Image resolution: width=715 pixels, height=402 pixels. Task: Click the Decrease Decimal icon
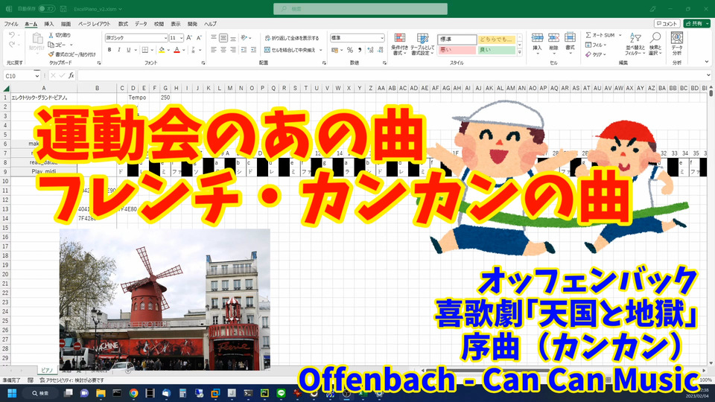(x=381, y=50)
